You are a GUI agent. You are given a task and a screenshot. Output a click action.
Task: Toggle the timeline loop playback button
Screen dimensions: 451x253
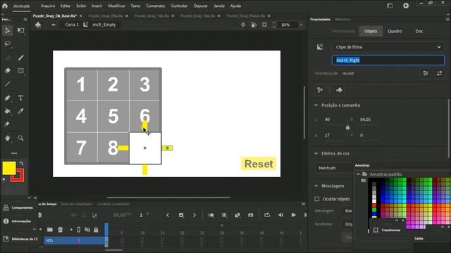(267, 215)
